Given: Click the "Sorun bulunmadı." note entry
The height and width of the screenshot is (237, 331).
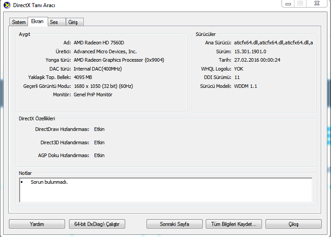Looking at the screenshot, I should point(49,182).
